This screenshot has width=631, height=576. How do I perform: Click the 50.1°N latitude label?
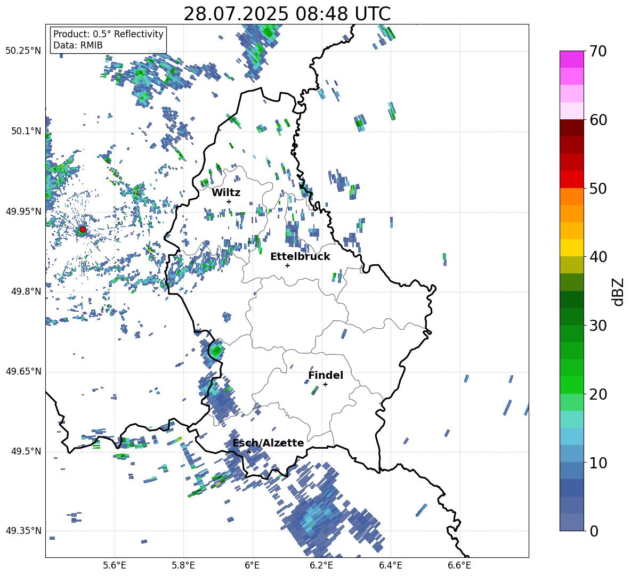[26, 131]
